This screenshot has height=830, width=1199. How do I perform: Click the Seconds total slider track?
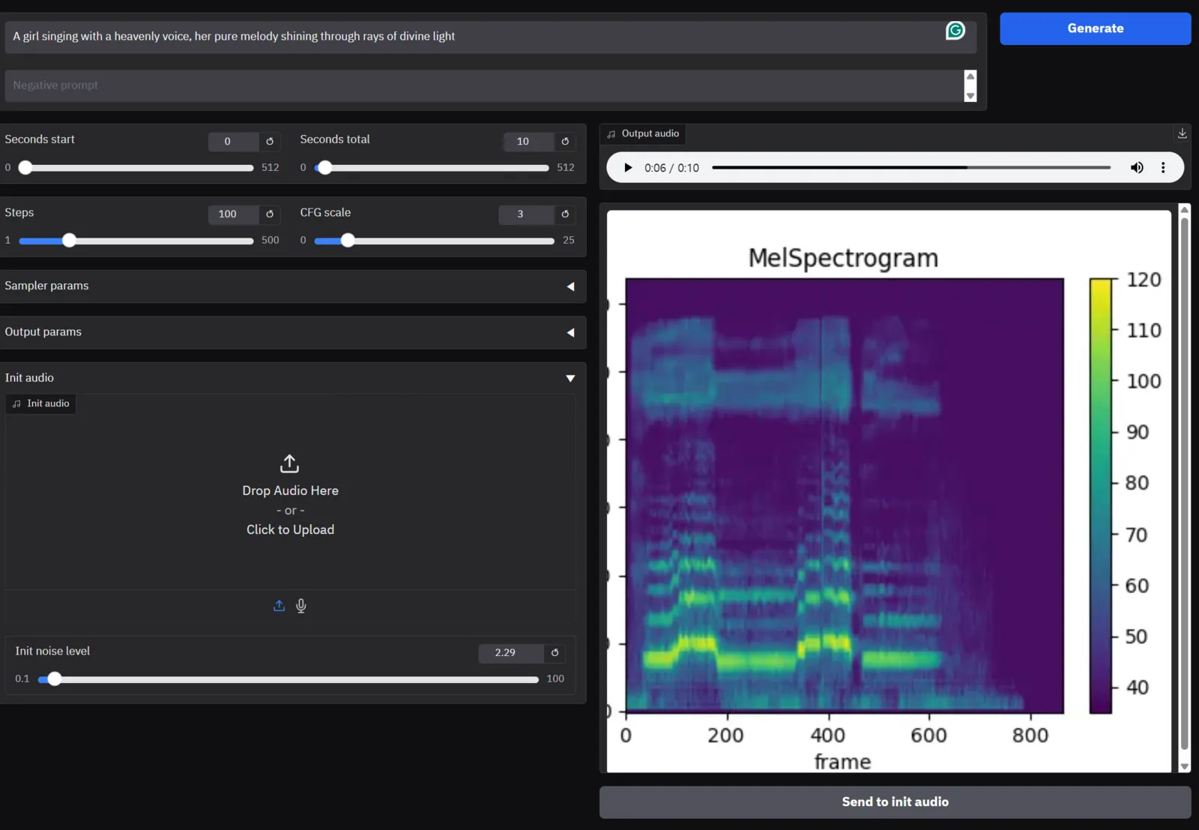click(x=432, y=168)
